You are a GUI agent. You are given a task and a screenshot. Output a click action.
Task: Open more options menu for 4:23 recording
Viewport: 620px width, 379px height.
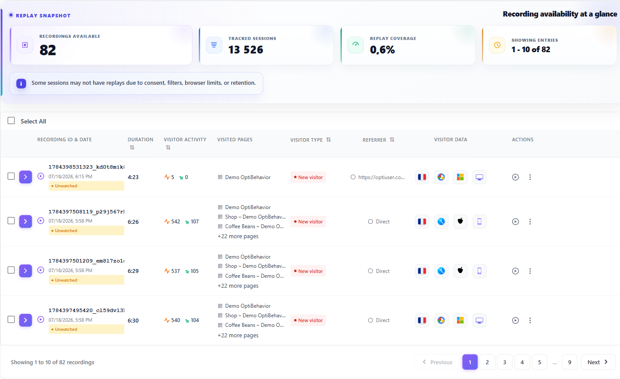point(530,177)
